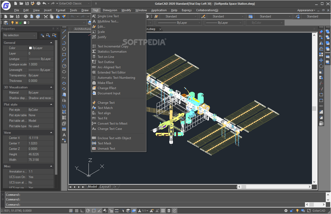The height and width of the screenshot is (214, 331).
Task: Click the GstarCAD label in status bar
Action: [319, 211]
